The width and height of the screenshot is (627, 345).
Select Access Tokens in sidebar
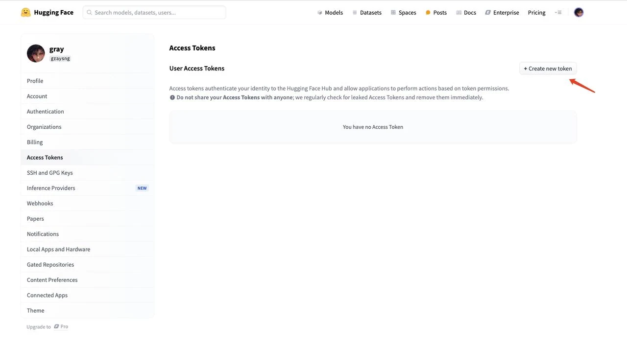coord(87,158)
